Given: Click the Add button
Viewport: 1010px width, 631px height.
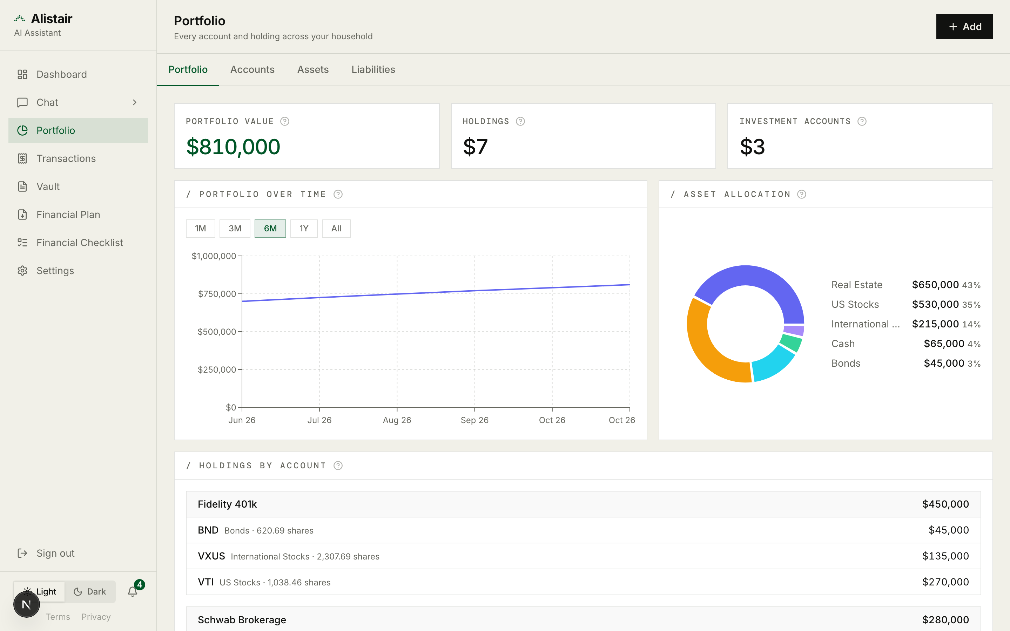Looking at the screenshot, I should coord(964,27).
